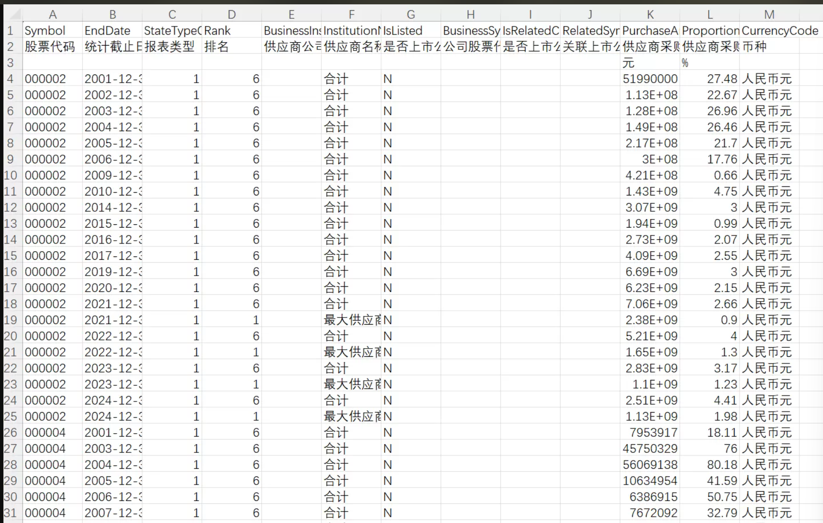This screenshot has height=523, width=823.
Task: Select column M header
Action: (769, 15)
